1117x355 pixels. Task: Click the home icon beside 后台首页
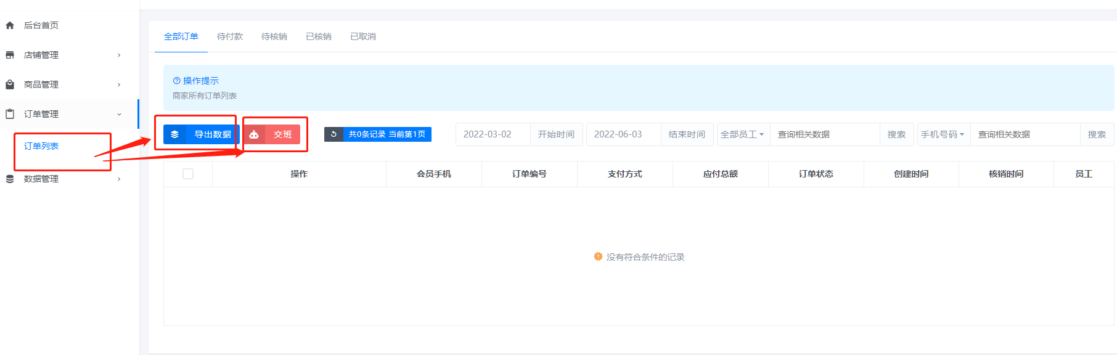coord(10,25)
